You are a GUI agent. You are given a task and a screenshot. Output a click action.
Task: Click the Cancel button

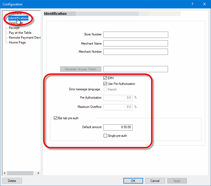[155, 181]
